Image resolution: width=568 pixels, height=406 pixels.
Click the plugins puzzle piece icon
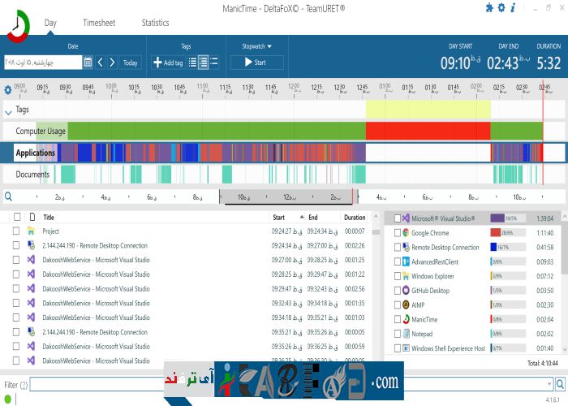(488, 8)
